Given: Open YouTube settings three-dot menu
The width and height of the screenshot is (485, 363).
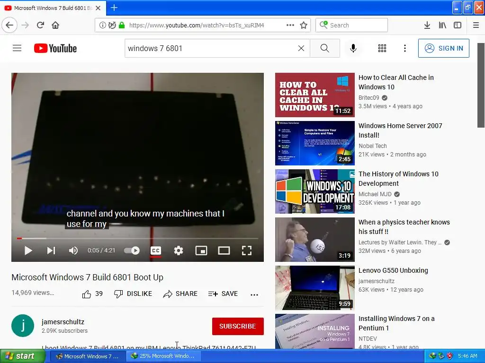Looking at the screenshot, I should pyautogui.click(x=405, y=48).
